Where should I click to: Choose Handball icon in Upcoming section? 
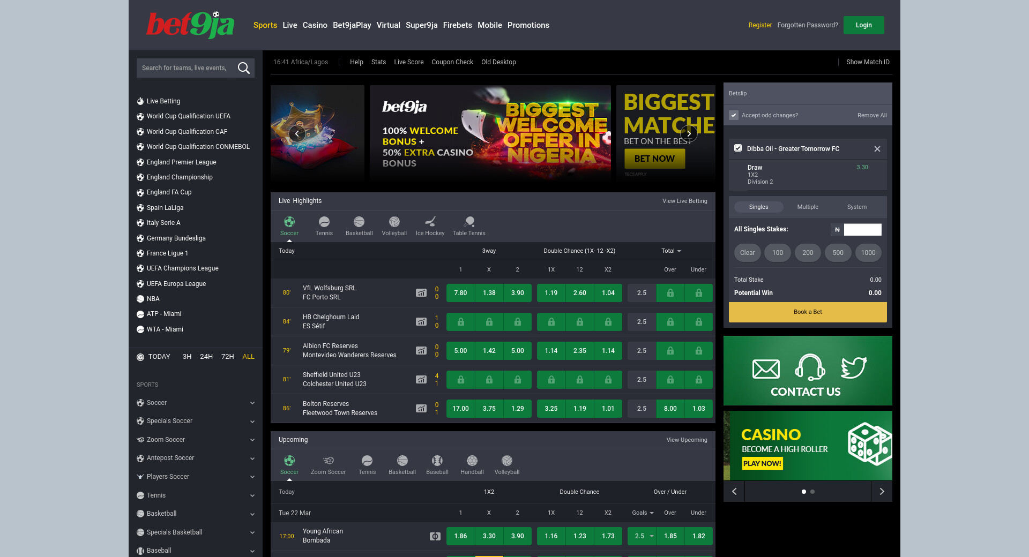pyautogui.click(x=472, y=461)
